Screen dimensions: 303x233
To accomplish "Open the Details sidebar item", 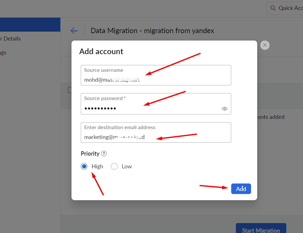I will pos(11,39).
